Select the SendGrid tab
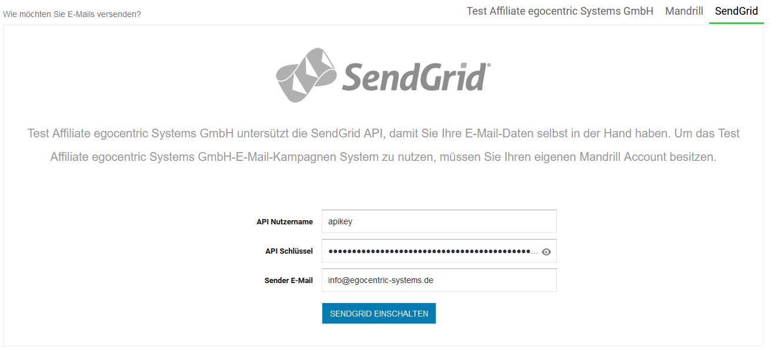771x350 pixels. (736, 11)
